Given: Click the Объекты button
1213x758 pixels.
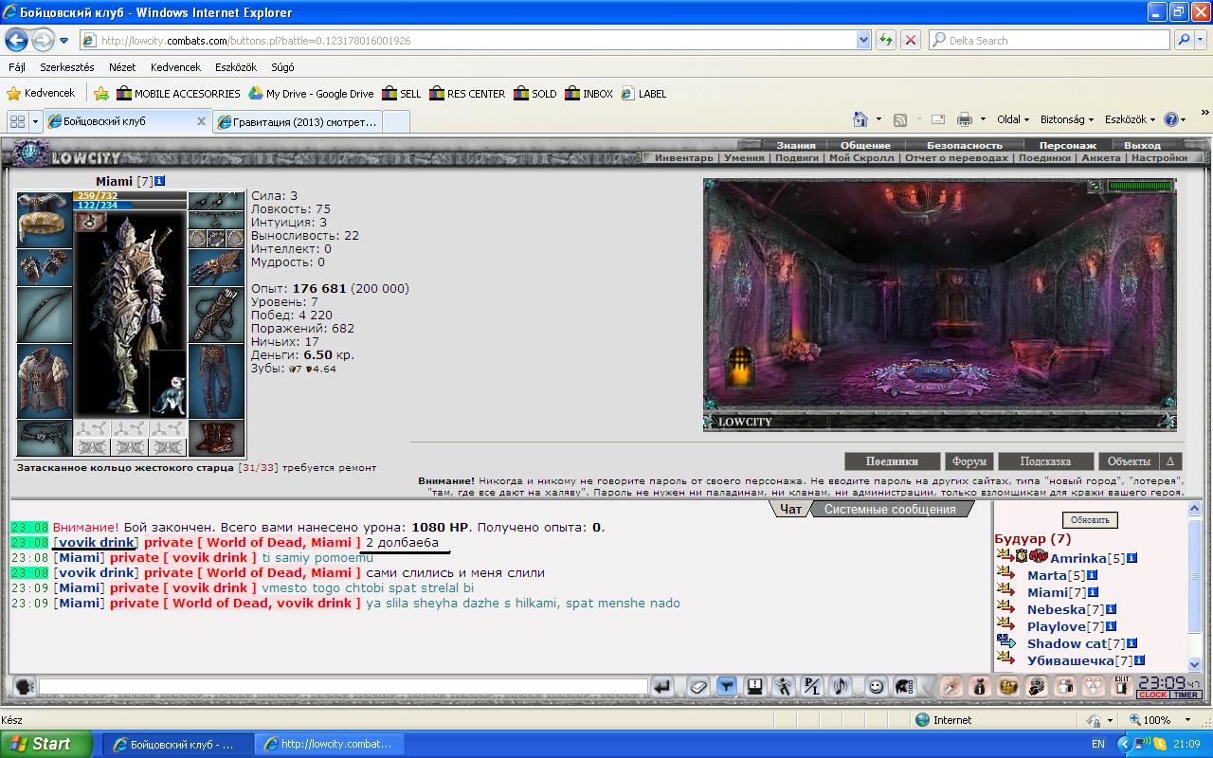Looking at the screenshot, I should 1129,461.
